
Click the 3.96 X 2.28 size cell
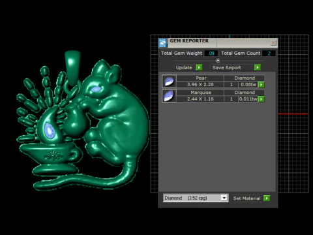tap(200, 84)
